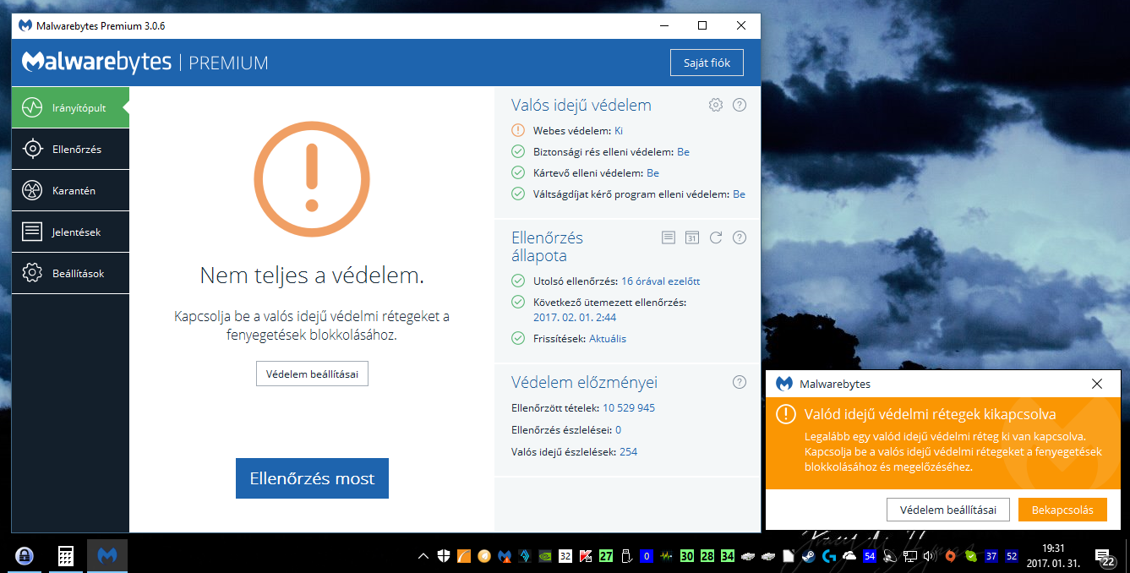
Task: Click help icon beside Ellenőrzés állapota
Action: [740, 237]
